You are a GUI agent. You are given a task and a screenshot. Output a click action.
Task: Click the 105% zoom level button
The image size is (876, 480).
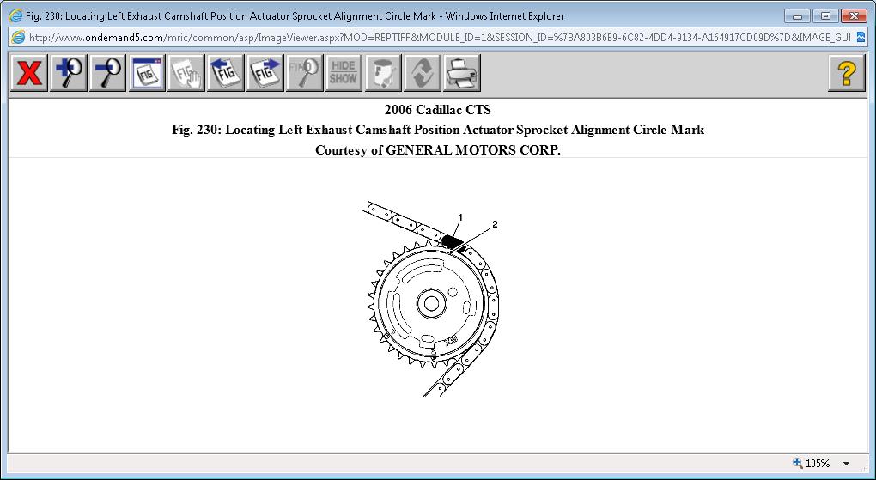point(812,463)
